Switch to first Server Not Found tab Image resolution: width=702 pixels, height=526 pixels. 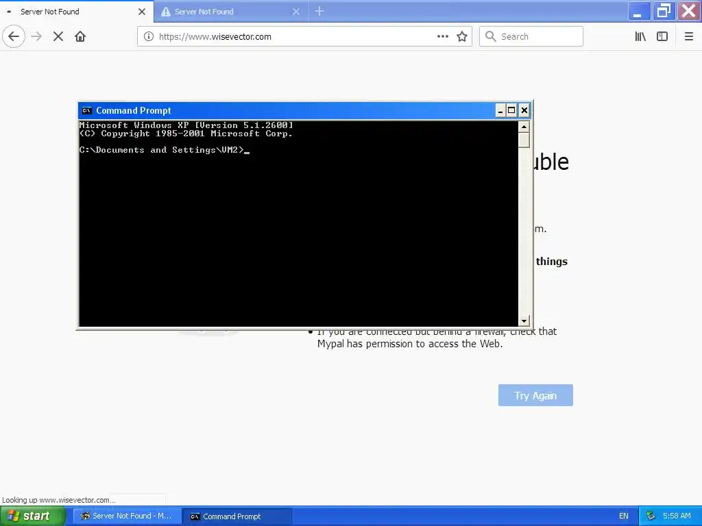pyautogui.click(x=77, y=11)
